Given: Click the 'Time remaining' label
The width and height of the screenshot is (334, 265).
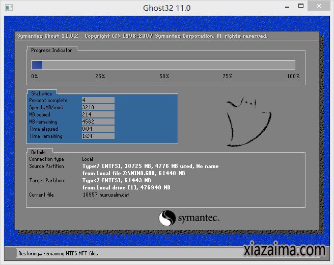Looking at the screenshot, I should click(x=46, y=136).
